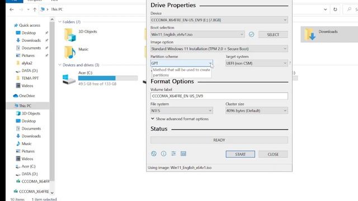Open Boot selection dropdown
The image size is (358, 201).
[x=197, y=35]
